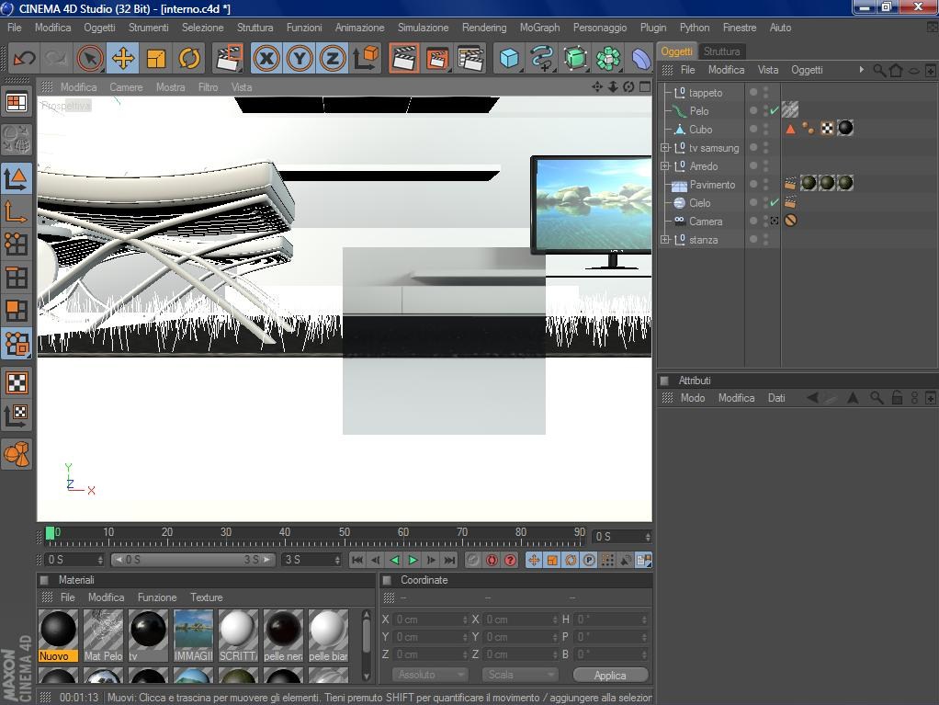Viewport: 939px width, 705px height.
Task: Expand the tv samsung object tree
Action: tap(665, 148)
